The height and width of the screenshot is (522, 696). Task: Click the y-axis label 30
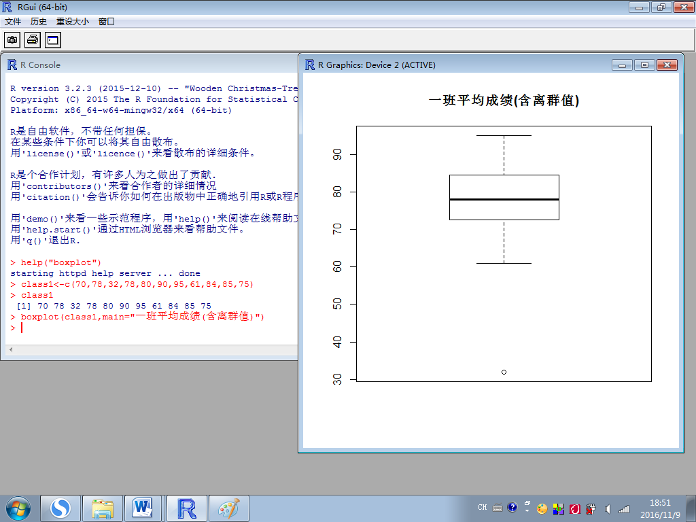(x=337, y=379)
